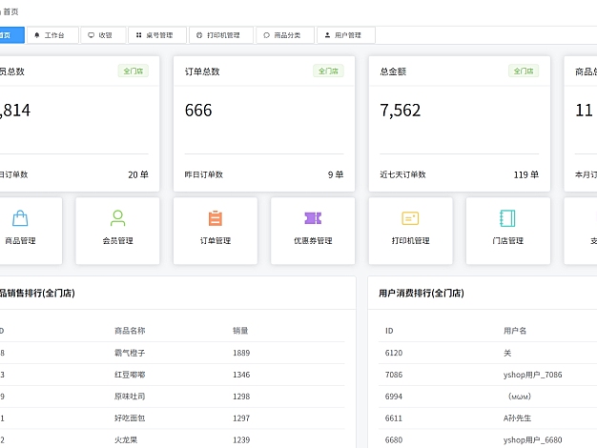Screen dimensions: 597x448
Task: Click 昨日订单数 label
Action: click(x=204, y=174)
